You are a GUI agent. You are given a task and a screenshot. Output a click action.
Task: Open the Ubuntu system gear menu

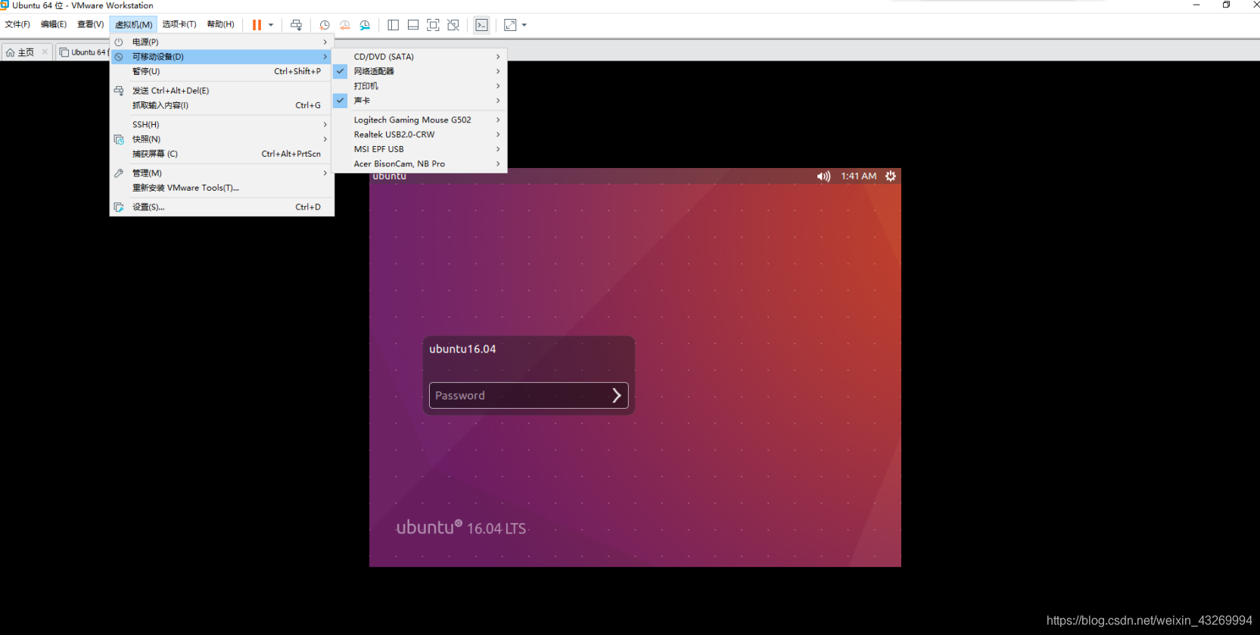(x=891, y=176)
